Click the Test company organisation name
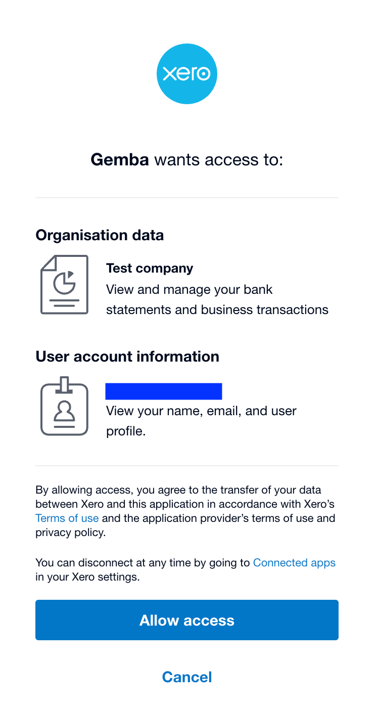 (150, 268)
